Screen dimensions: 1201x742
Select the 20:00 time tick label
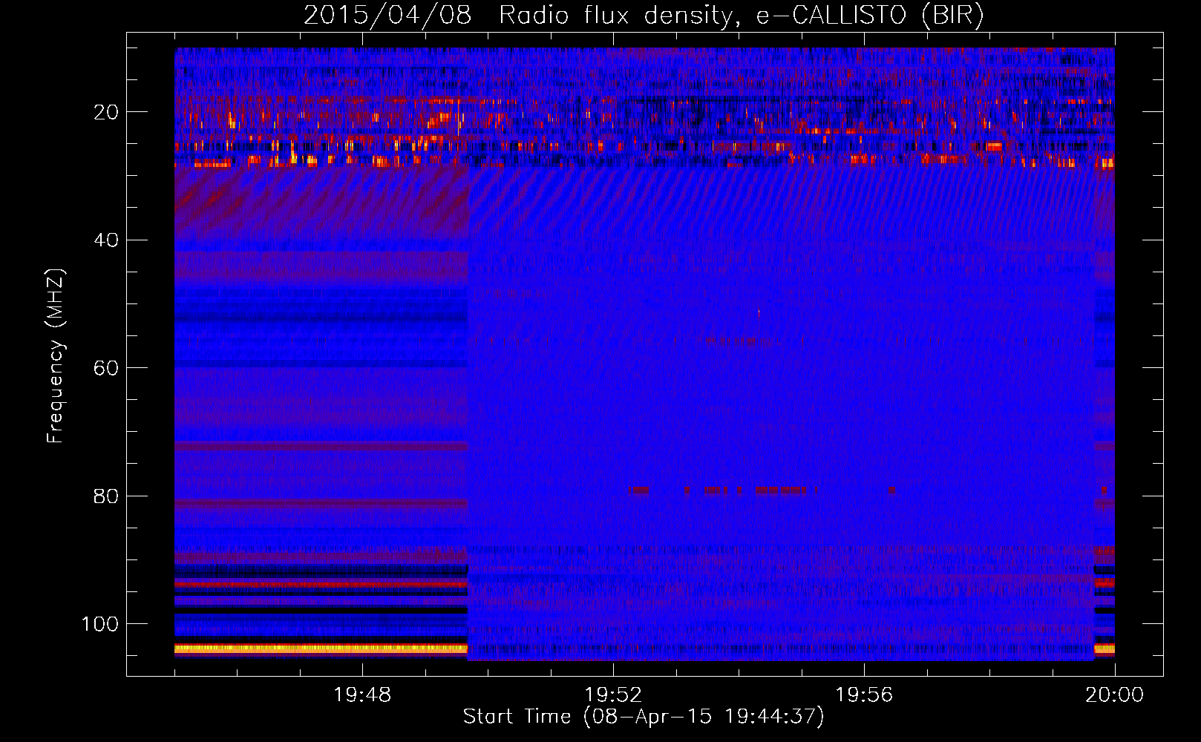click(1115, 695)
